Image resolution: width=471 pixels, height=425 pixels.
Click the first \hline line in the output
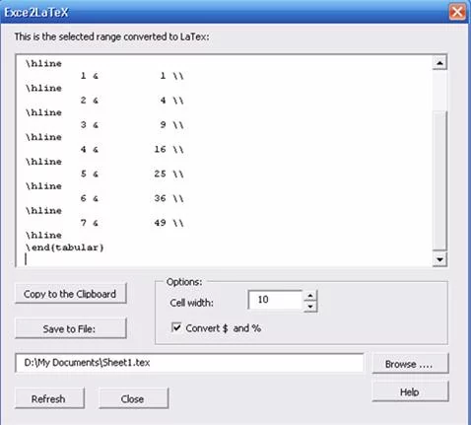(43, 63)
